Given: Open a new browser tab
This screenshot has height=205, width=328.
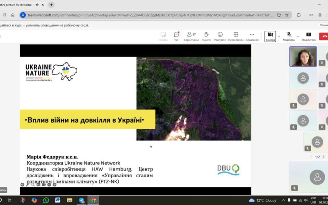Looking at the screenshot, I should tap(51, 5).
